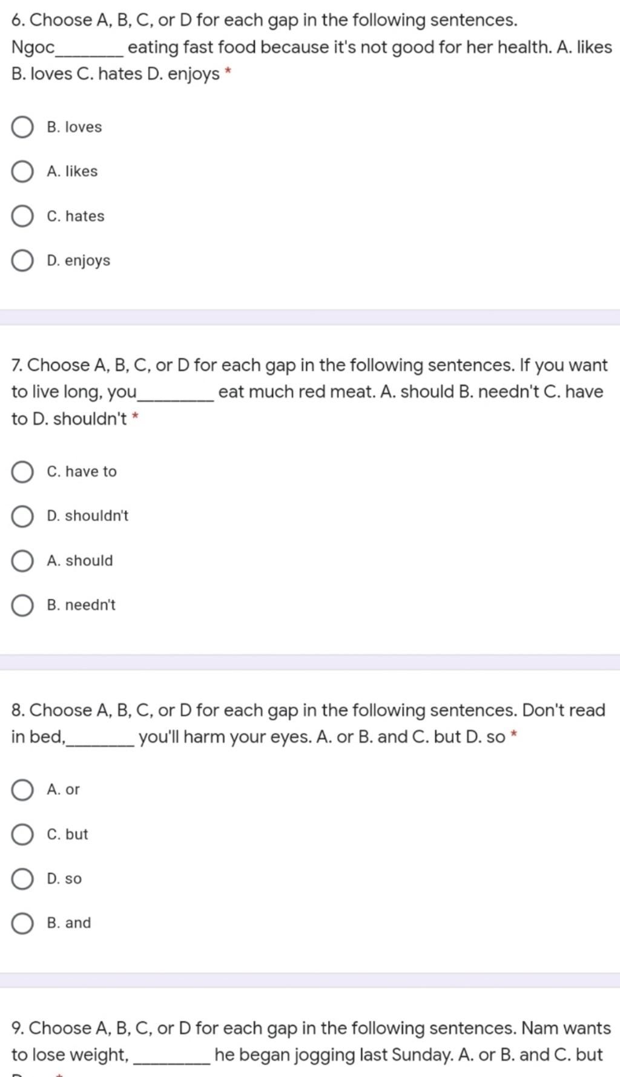Click question 6 heading text
620x1077 pixels.
(x=312, y=47)
